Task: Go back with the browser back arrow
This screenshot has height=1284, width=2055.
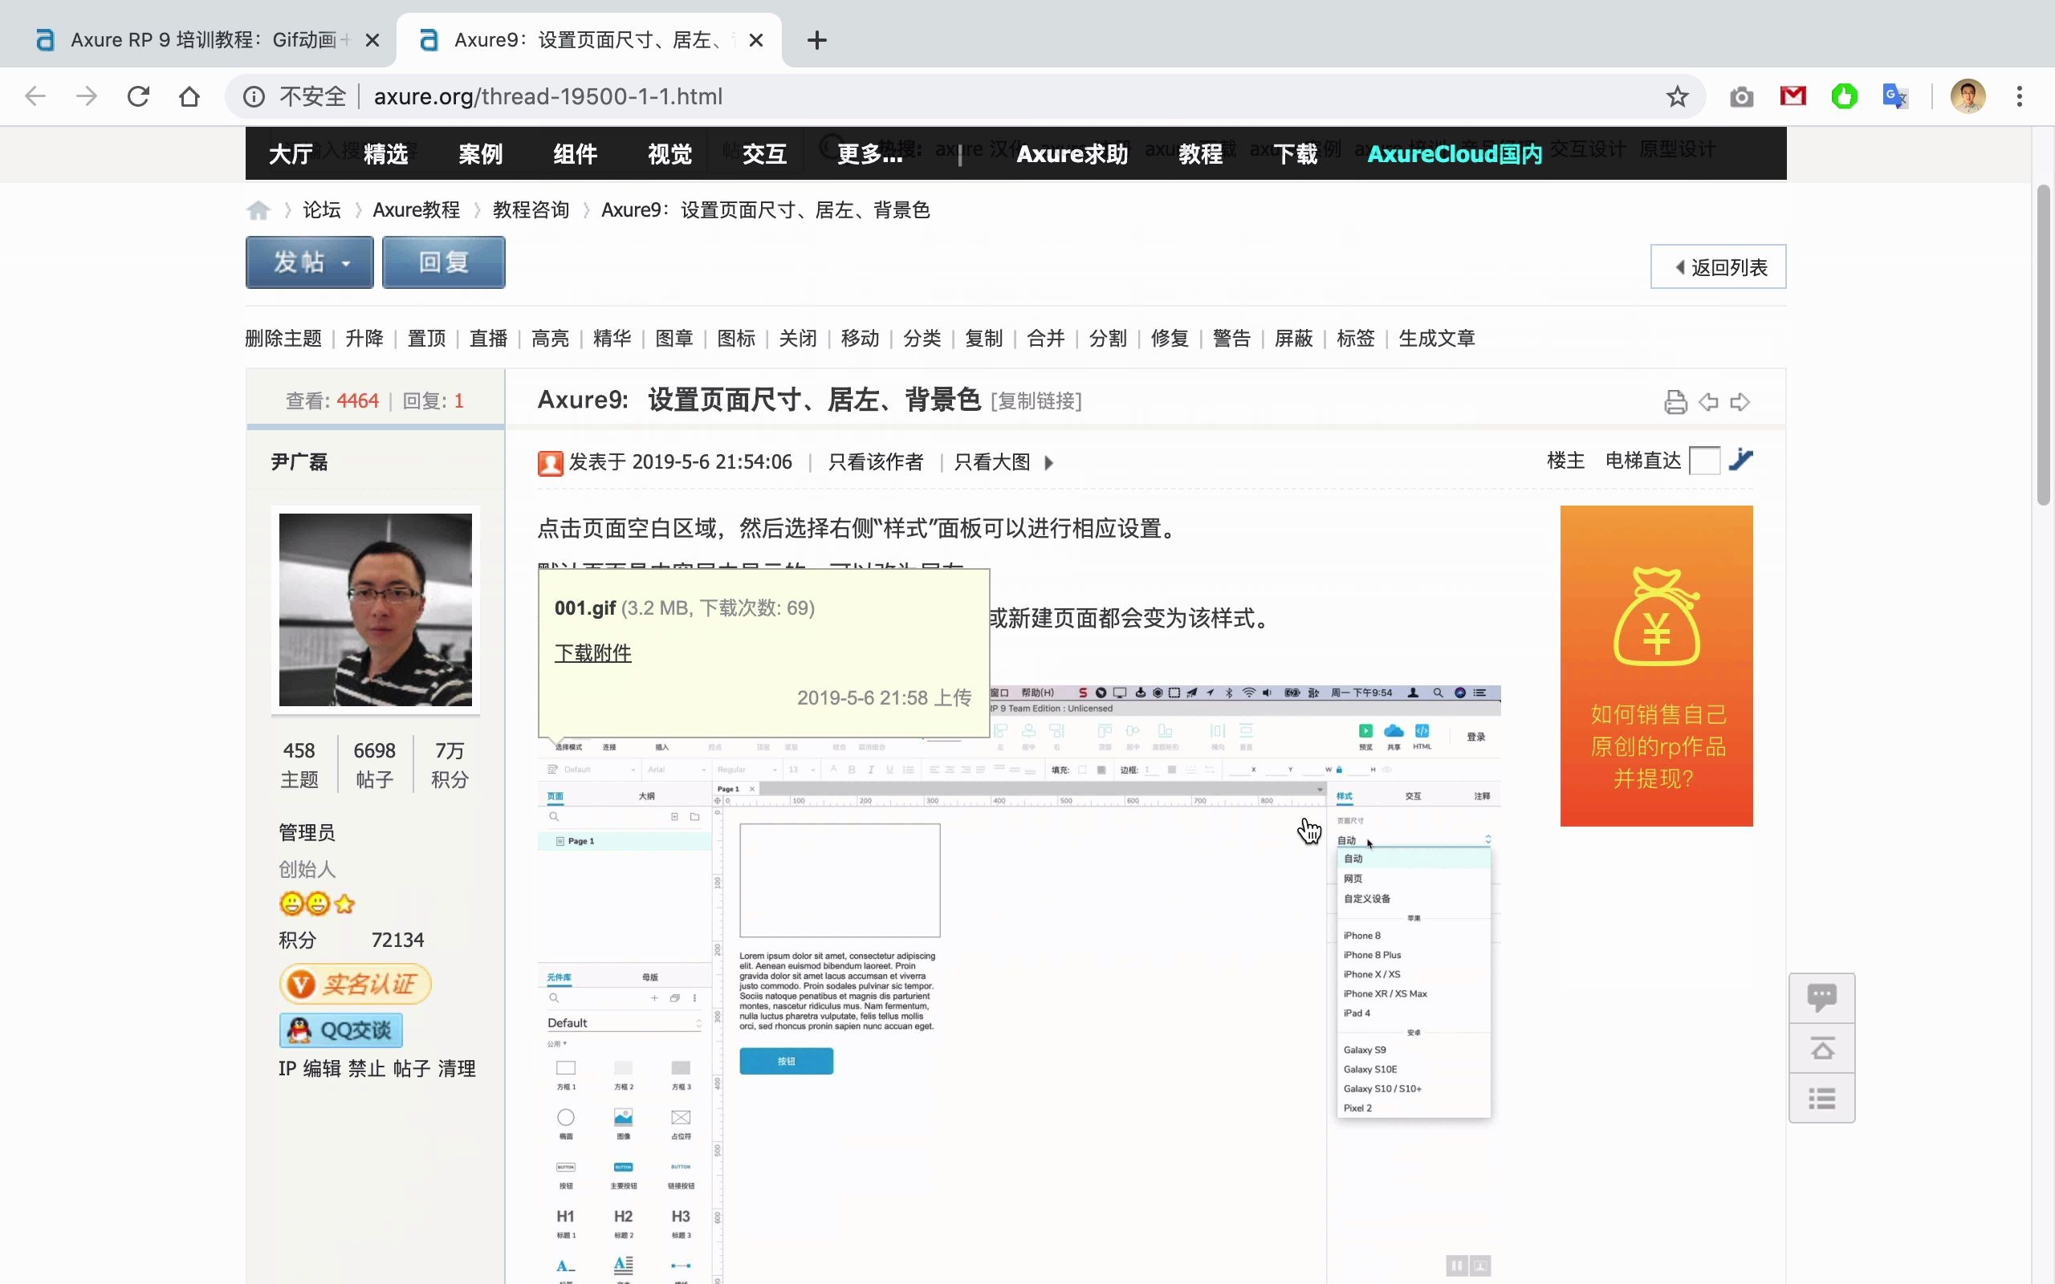Action: (x=35, y=96)
